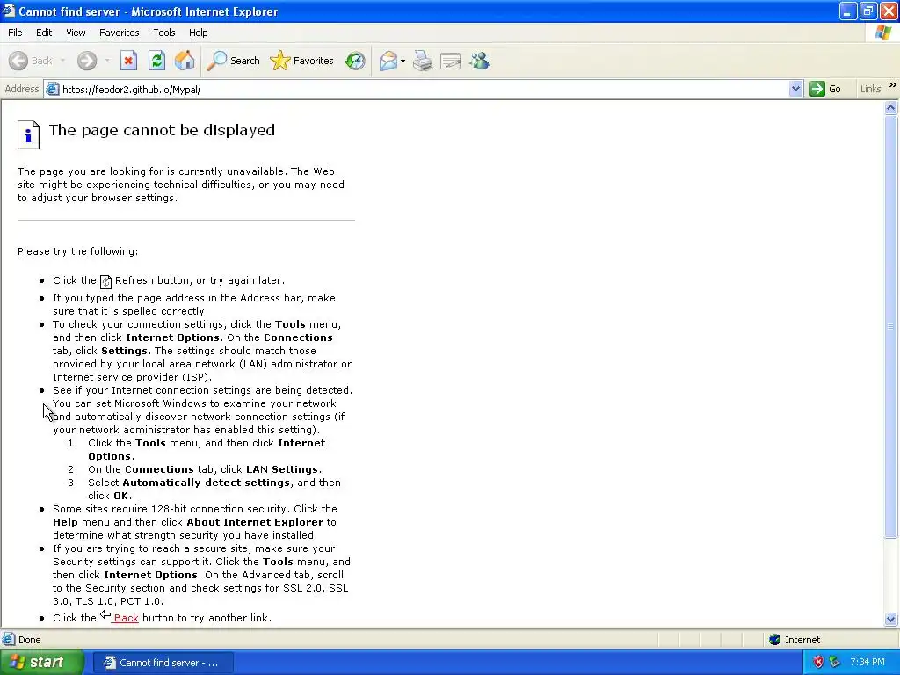Go to the Home page icon
This screenshot has height=675, width=900.
coord(185,61)
